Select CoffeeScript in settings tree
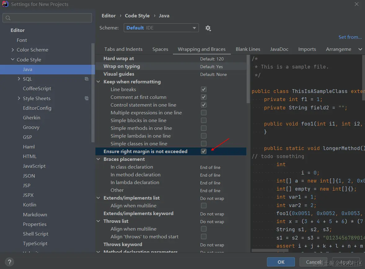The height and width of the screenshot is (269, 365). click(x=37, y=89)
